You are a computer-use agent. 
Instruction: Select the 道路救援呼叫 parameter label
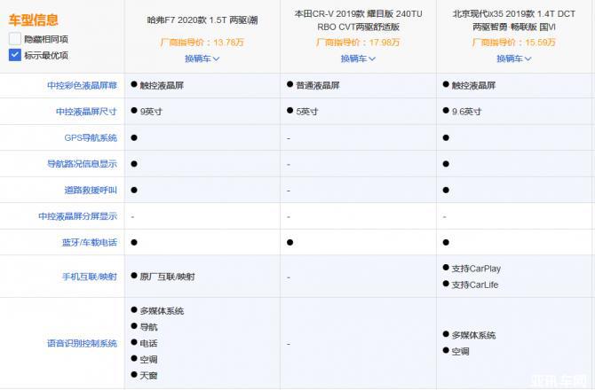(91, 191)
